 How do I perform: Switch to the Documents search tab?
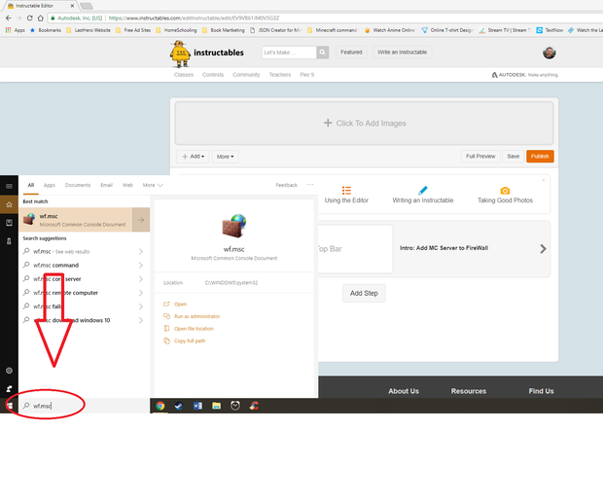78,185
